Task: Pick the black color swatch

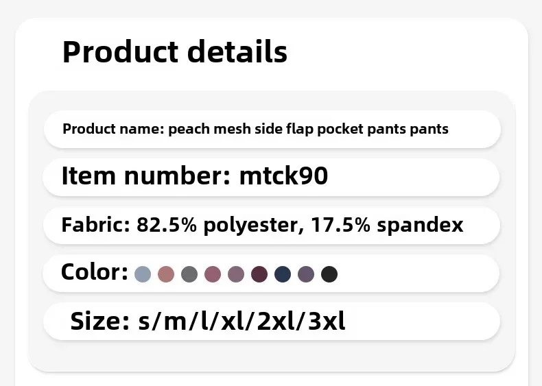Action: tap(329, 274)
